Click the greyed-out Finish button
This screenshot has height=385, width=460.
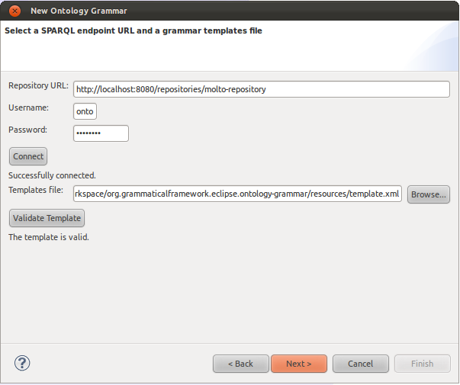pyautogui.click(x=422, y=364)
